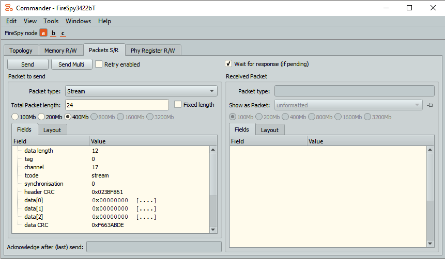The height and width of the screenshot is (259, 445).
Task: Select the data length field row
Action: click(x=111, y=151)
